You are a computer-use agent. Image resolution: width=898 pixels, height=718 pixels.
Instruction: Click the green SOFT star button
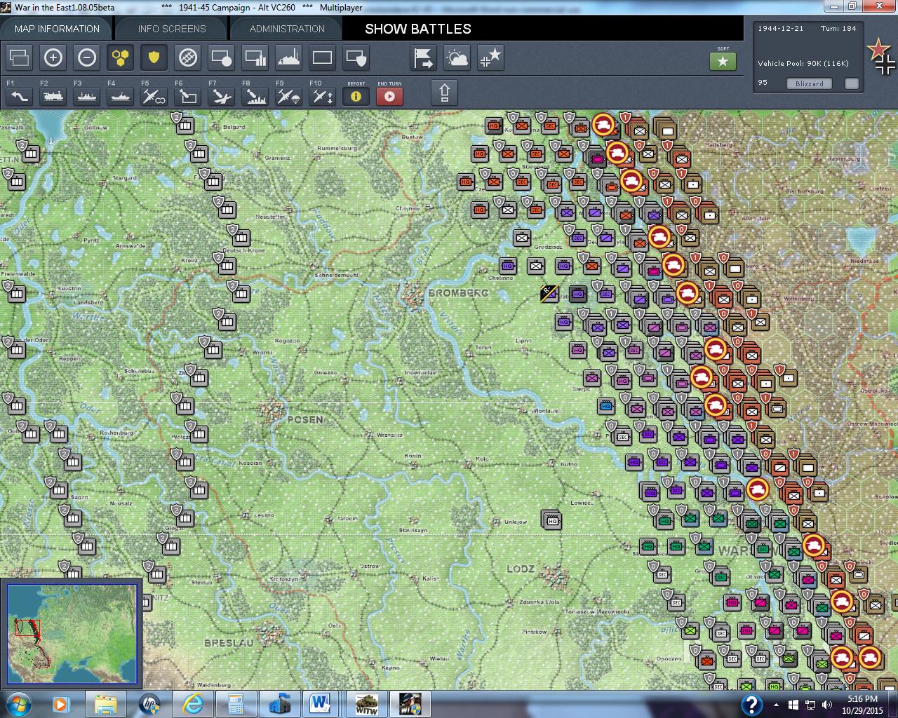point(723,62)
